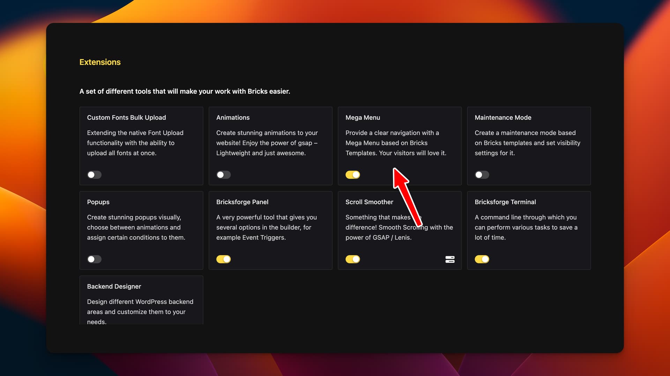Click the Custom Fonts Bulk Upload title

pyautogui.click(x=126, y=118)
